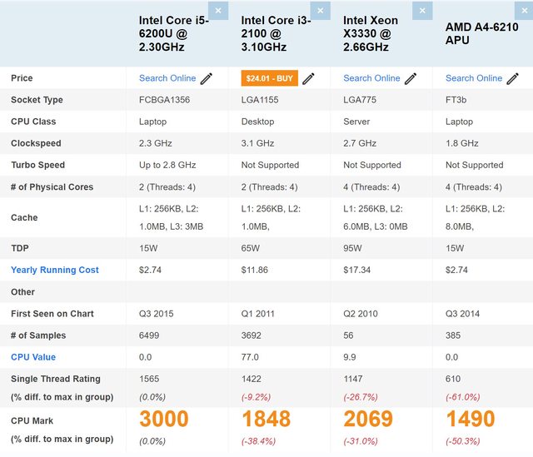Search Online price for Xeon X3330
This screenshot has height=457, width=533.
click(371, 78)
